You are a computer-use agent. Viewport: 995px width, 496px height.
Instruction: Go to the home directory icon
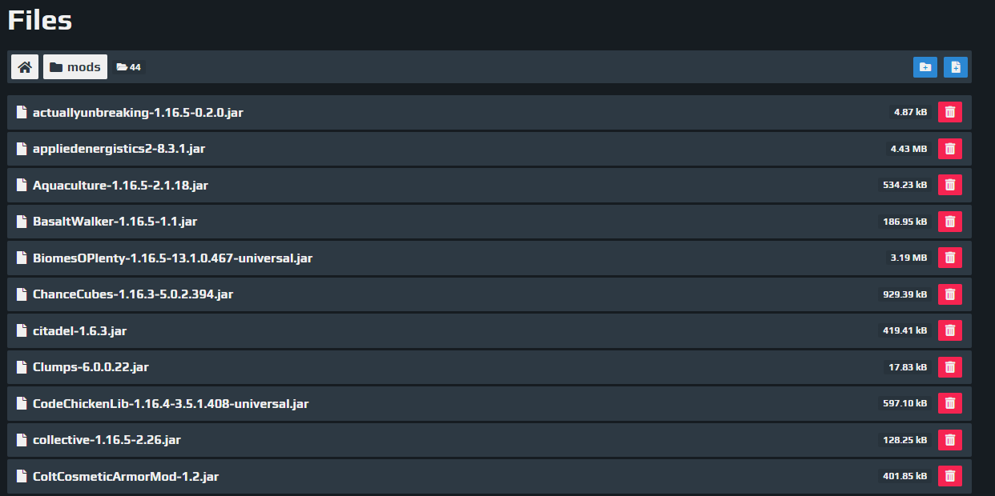25,67
